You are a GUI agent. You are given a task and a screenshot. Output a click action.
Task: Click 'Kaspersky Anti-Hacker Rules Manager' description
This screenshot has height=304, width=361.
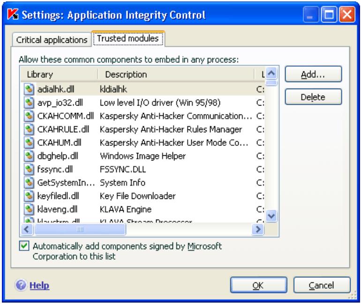tap(171, 129)
